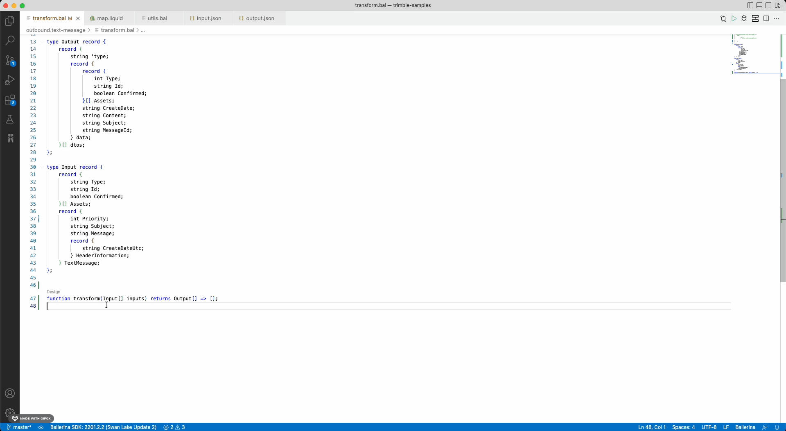Click the master branch in status bar
The image size is (786, 431).
19,427
